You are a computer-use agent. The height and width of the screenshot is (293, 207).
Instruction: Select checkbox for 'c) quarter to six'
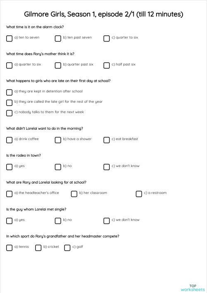(x=106, y=39)
